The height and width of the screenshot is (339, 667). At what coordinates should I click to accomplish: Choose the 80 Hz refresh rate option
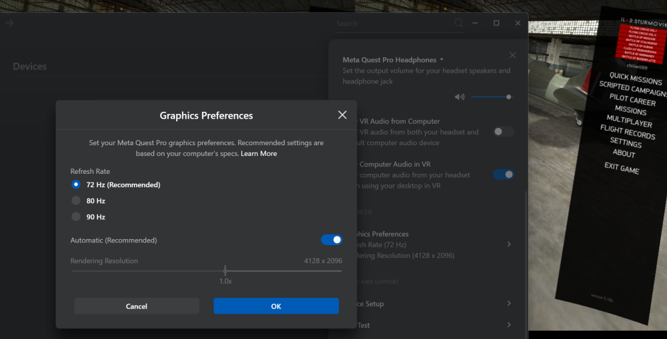[x=76, y=200]
